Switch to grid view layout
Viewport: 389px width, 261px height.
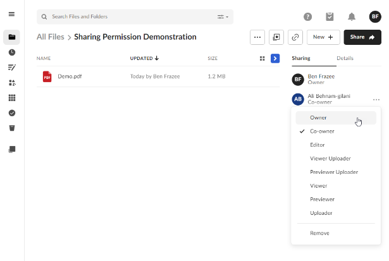coord(262,58)
